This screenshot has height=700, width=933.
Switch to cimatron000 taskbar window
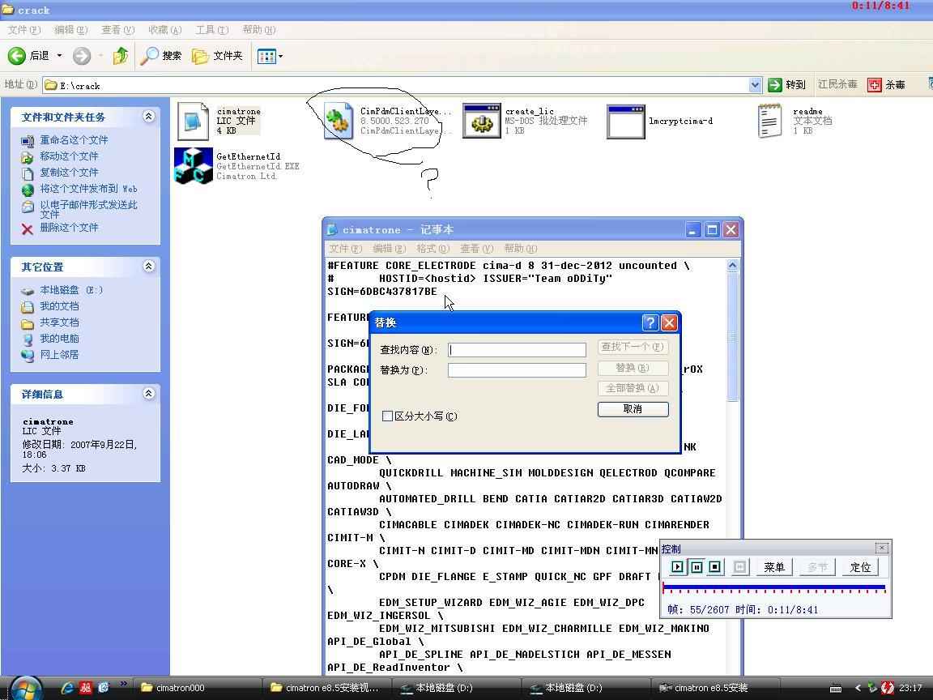coord(195,688)
